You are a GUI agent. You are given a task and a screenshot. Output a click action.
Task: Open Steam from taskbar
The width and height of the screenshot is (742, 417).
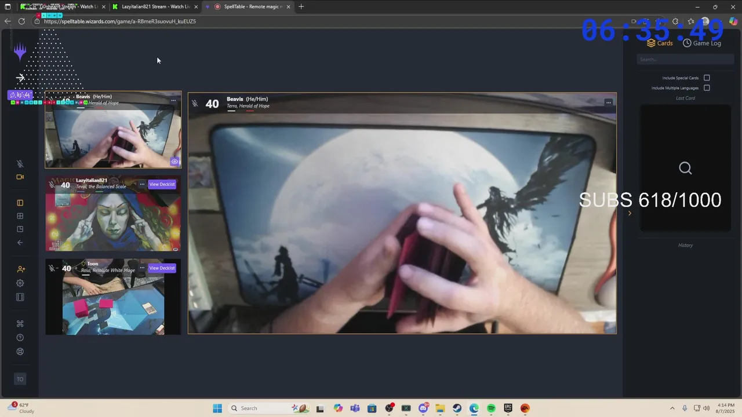457,408
